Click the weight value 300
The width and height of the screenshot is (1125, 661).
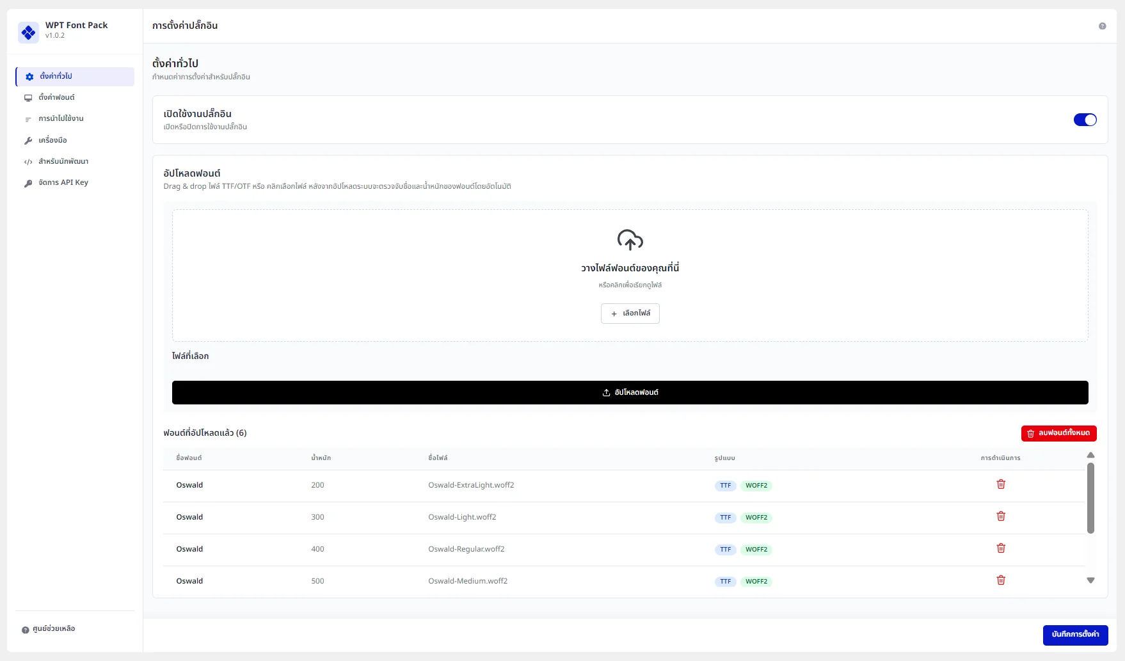click(x=317, y=517)
